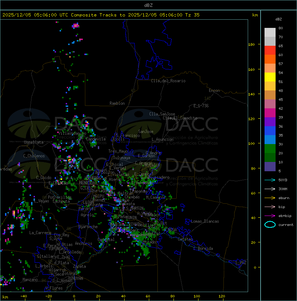Image resolution: width=297 pixels, height=301 pixels.
Task: Click the 'dBZ' title in top bar
Action: (148, 5)
